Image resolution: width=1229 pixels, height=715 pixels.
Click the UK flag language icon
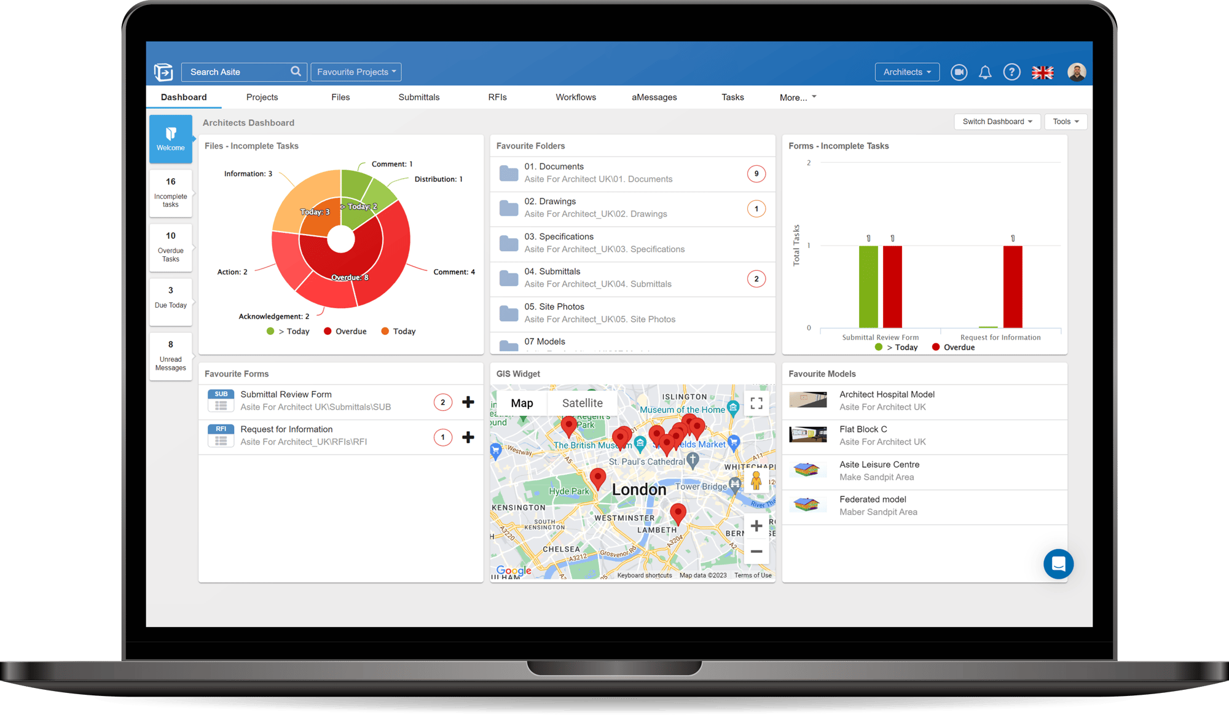click(1043, 72)
